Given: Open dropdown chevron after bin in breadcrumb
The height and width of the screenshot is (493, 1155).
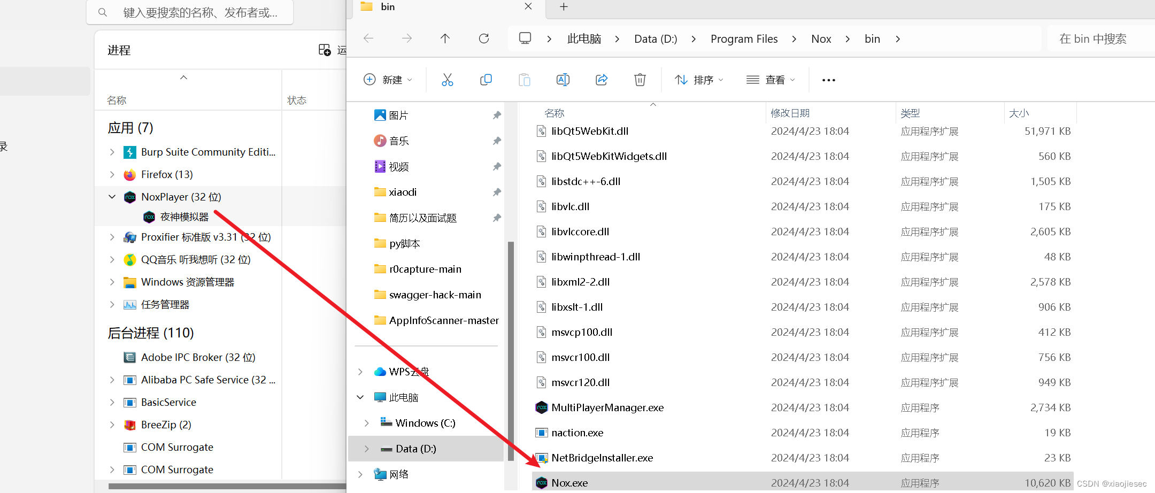Looking at the screenshot, I should [x=898, y=38].
